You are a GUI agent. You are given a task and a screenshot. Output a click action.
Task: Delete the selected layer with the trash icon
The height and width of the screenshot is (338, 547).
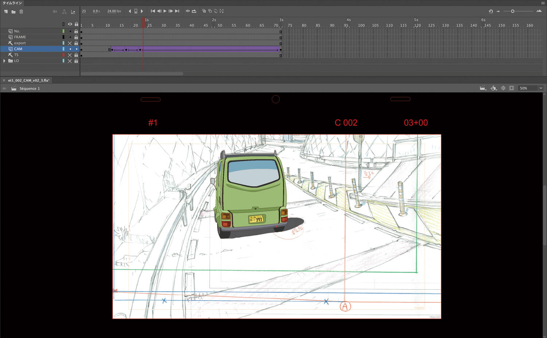(x=21, y=12)
